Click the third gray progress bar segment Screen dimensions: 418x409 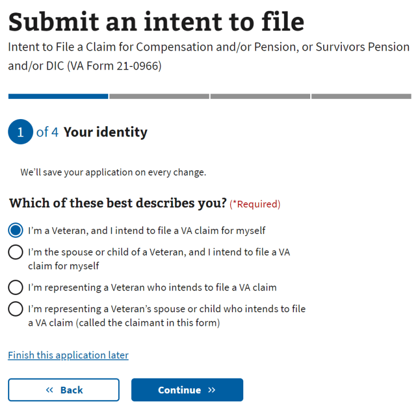point(260,96)
